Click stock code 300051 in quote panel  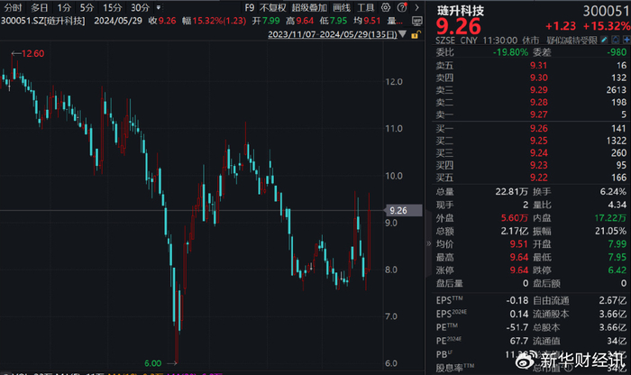606,11
